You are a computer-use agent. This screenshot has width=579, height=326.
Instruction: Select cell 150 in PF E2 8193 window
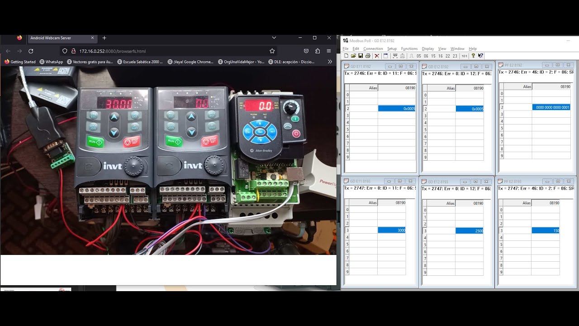[546, 230]
